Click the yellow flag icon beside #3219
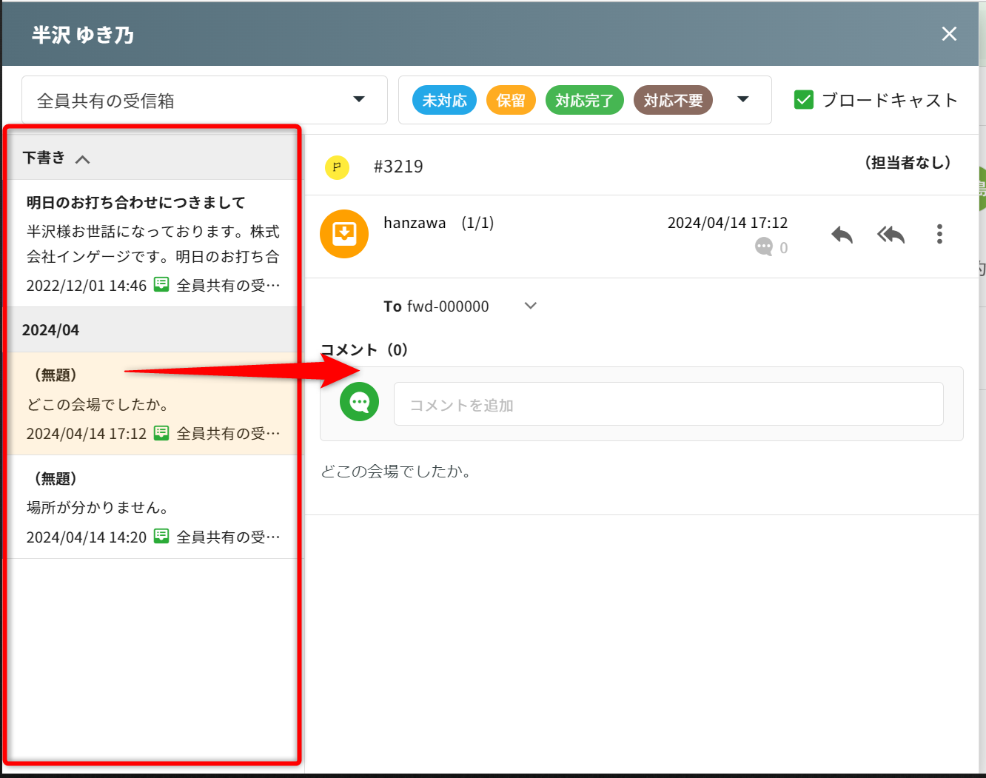Image resolution: width=986 pixels, height=778 pixels. pos(337,167)
